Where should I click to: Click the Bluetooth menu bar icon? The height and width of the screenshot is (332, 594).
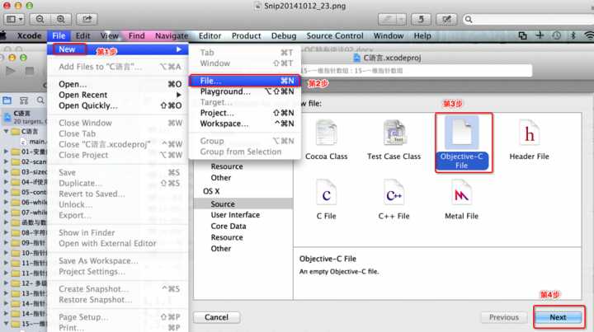click(573, 35)
